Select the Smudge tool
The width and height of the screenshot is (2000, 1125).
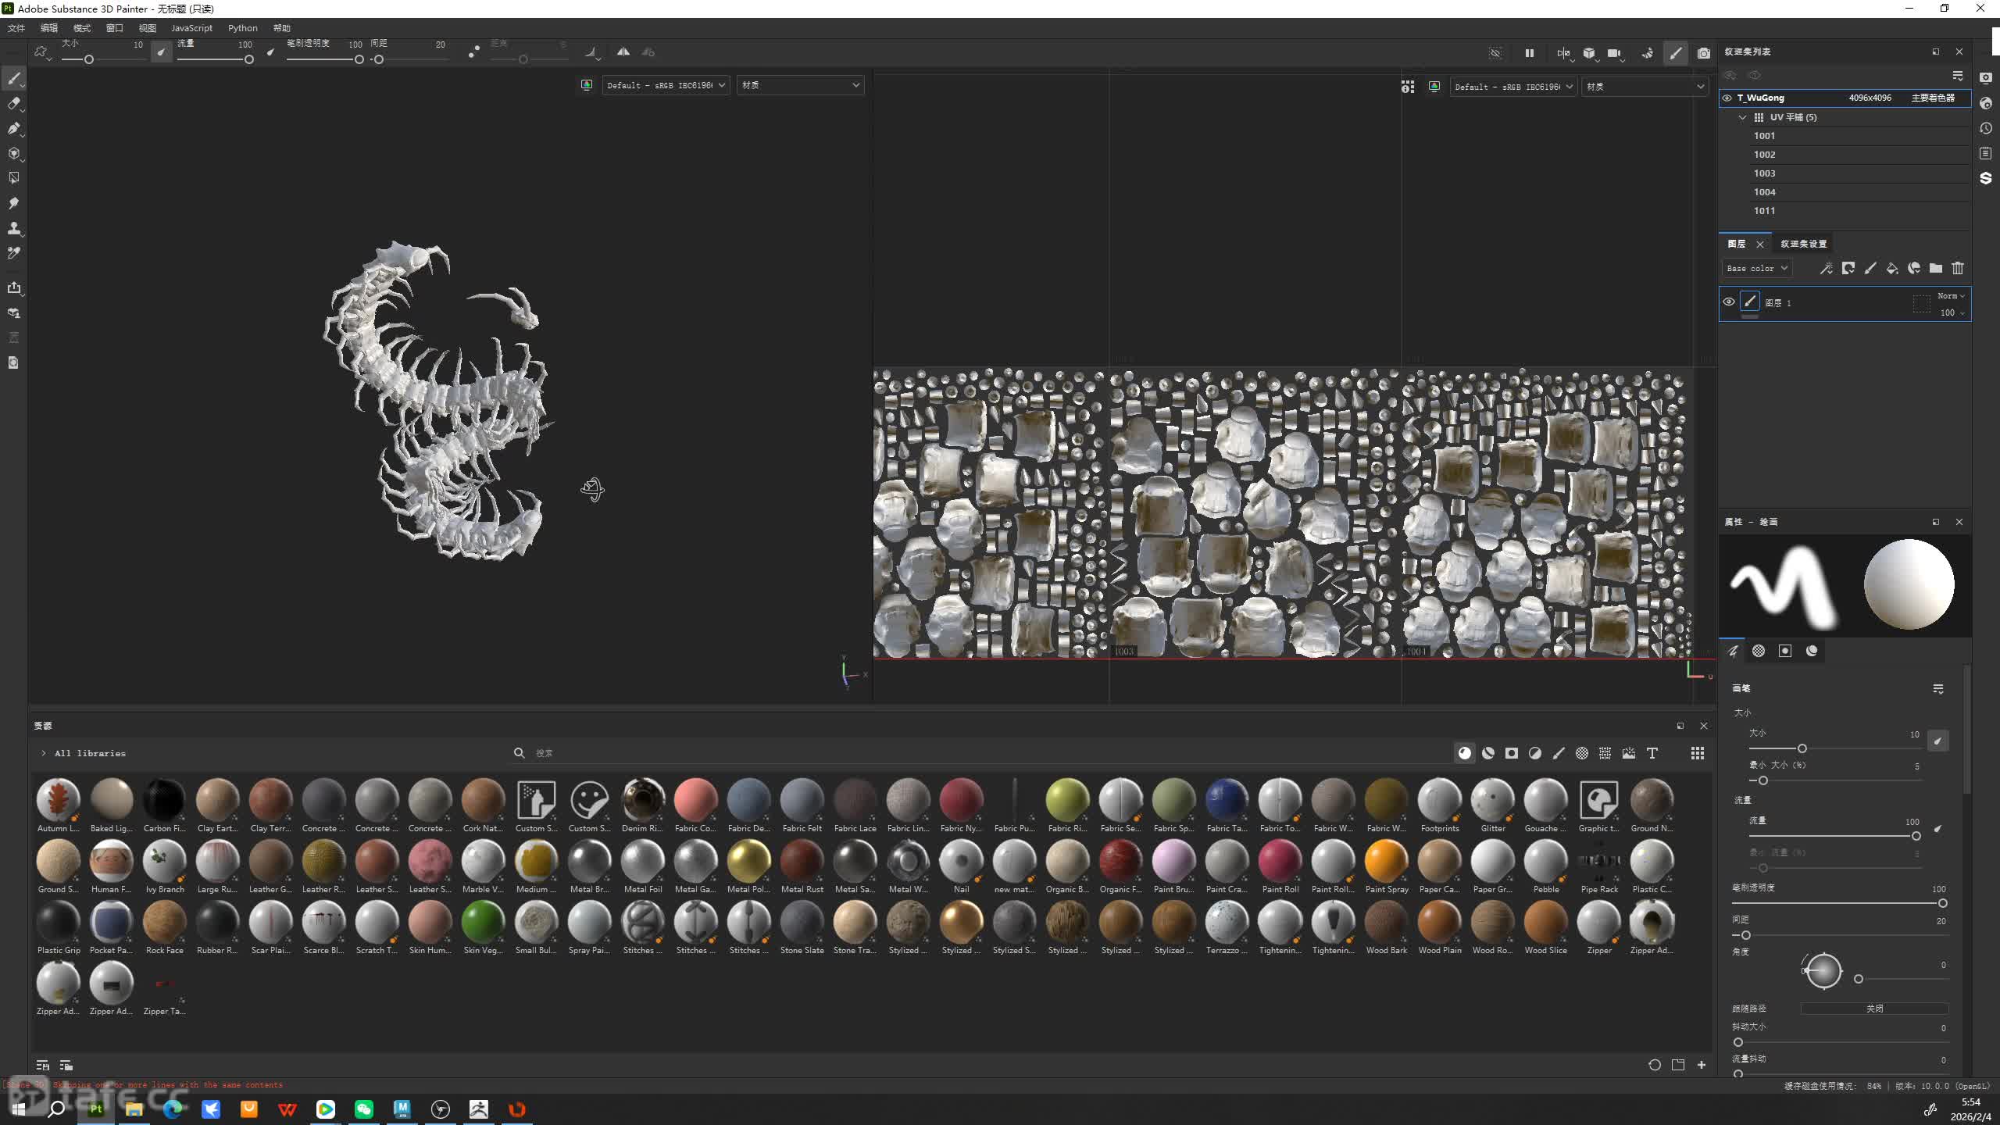pos(14,203)
